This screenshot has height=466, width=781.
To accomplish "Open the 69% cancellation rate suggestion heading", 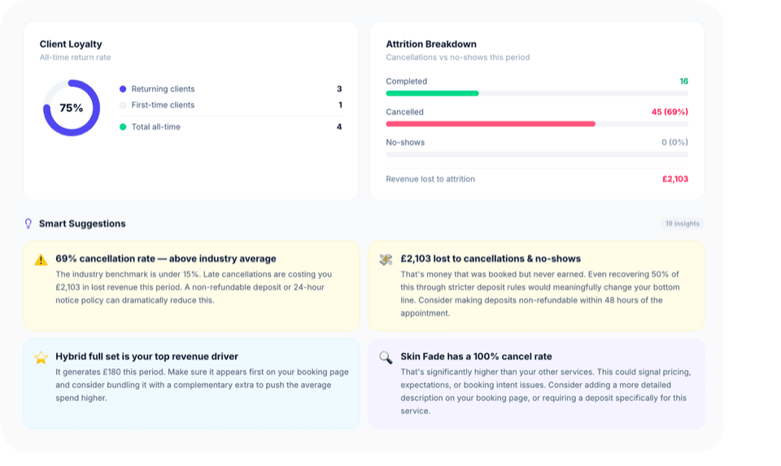I will pos(166,259).
